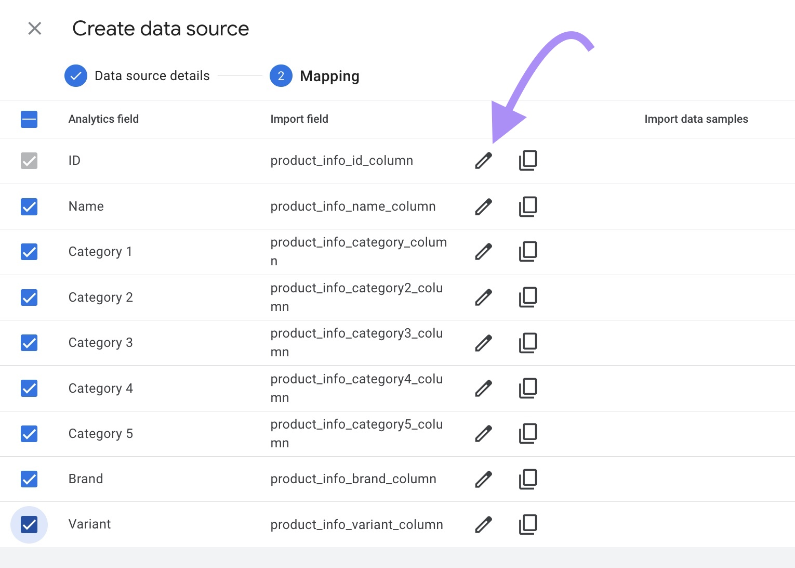Image resolution: width=795 pixels, height=568 pixels.
Task: Uncheck the Name analytics field
Action: point(29,206)
